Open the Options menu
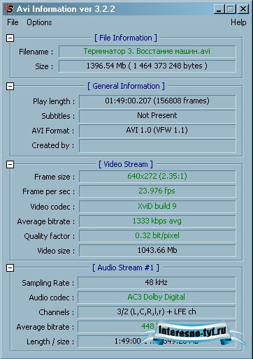The height and width of the screenshot is (359, 253). pos(39,22)
